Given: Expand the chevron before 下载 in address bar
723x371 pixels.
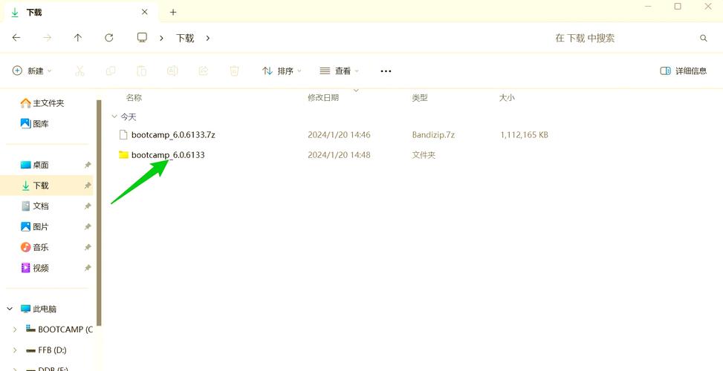Looking at the screenshot, I should point(161,38).
